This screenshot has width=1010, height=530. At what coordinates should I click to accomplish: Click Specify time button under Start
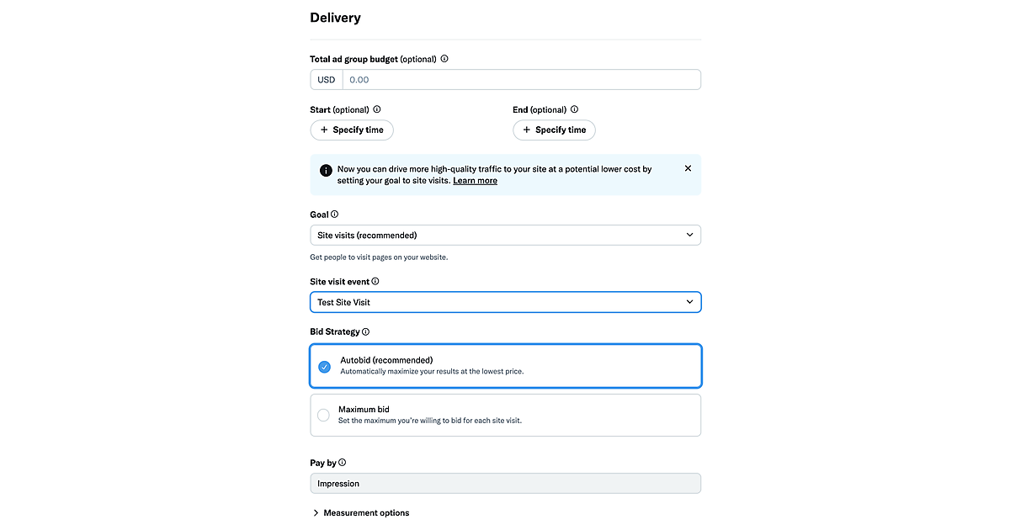click(x=352, y=130)
